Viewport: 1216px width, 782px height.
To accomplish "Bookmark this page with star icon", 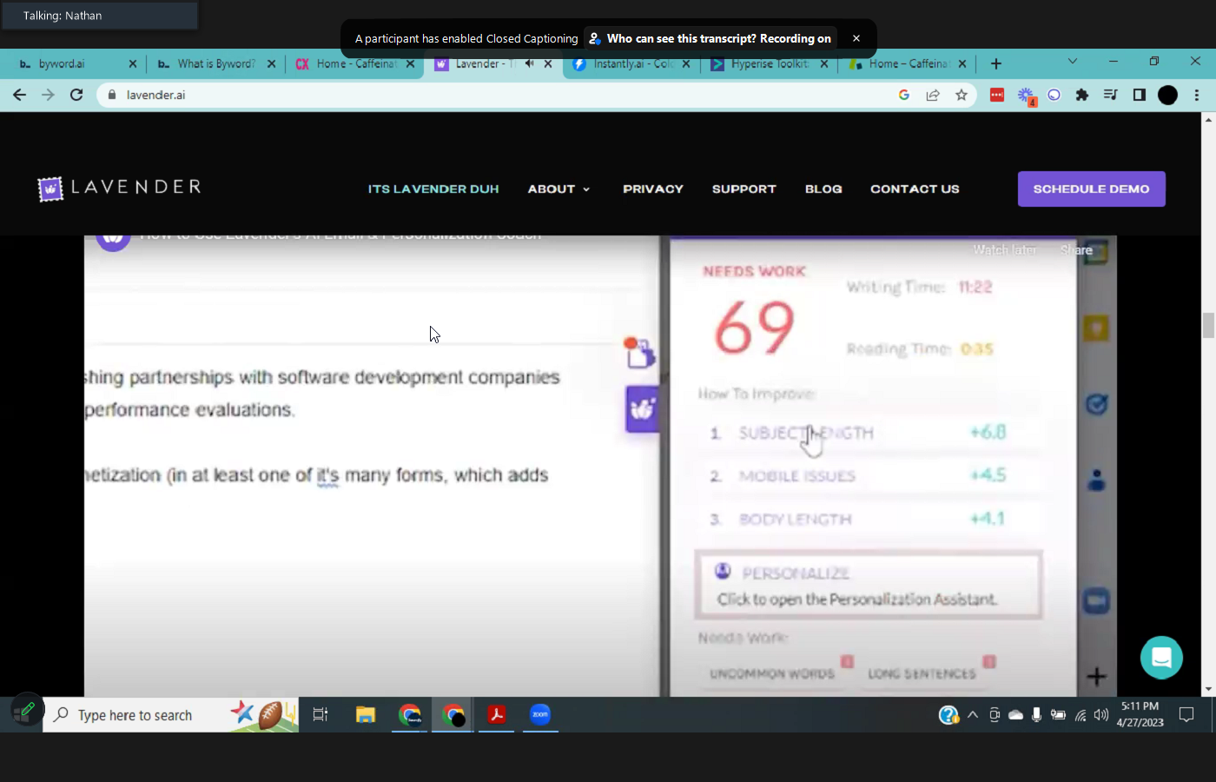I will pos(962,95).
